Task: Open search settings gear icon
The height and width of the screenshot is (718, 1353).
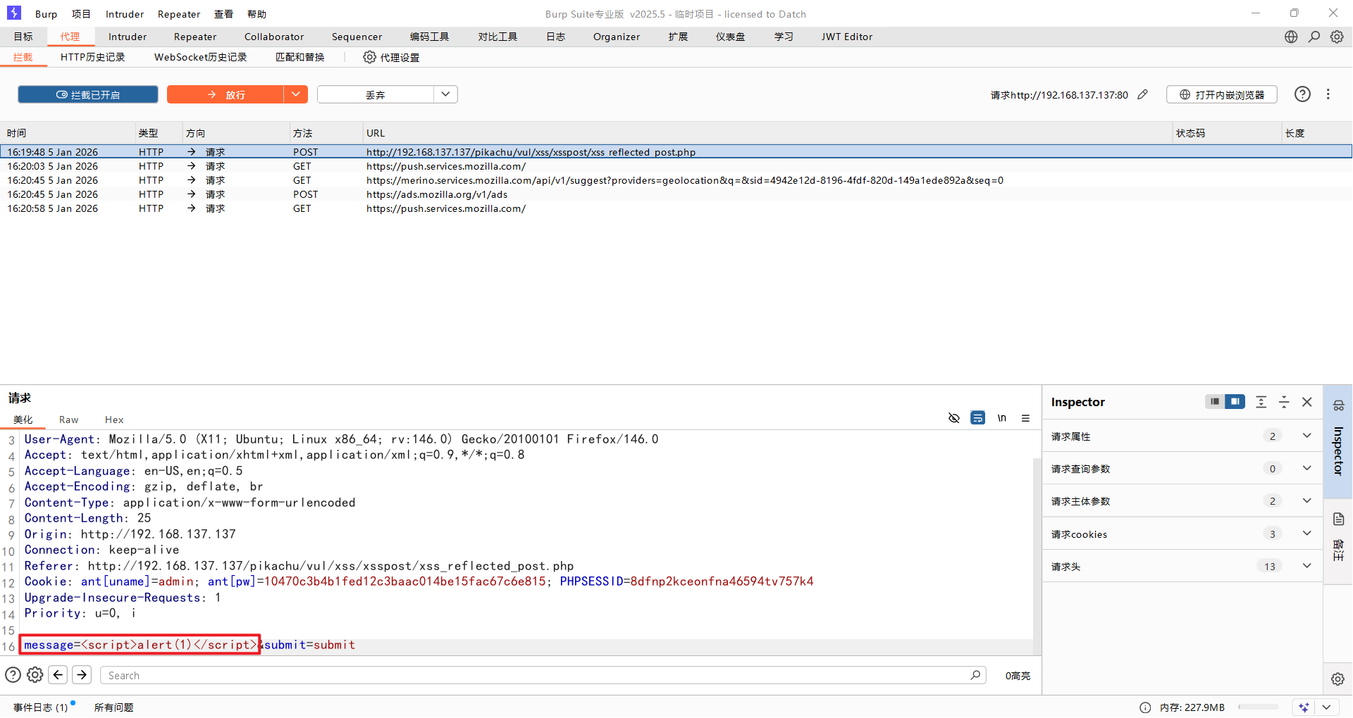Action: [35, 675]
